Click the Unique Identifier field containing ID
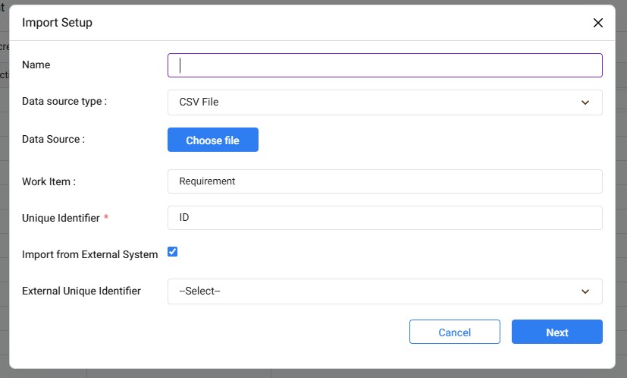The width and height of the screenshot is (627, 378). [x=384, y=218]
